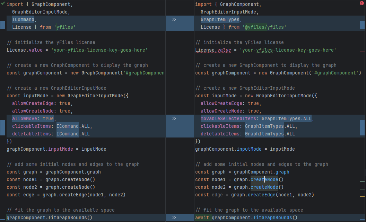366x222 pixels.
Task: Click allowMove property in left pane
Action: (25, 118)
